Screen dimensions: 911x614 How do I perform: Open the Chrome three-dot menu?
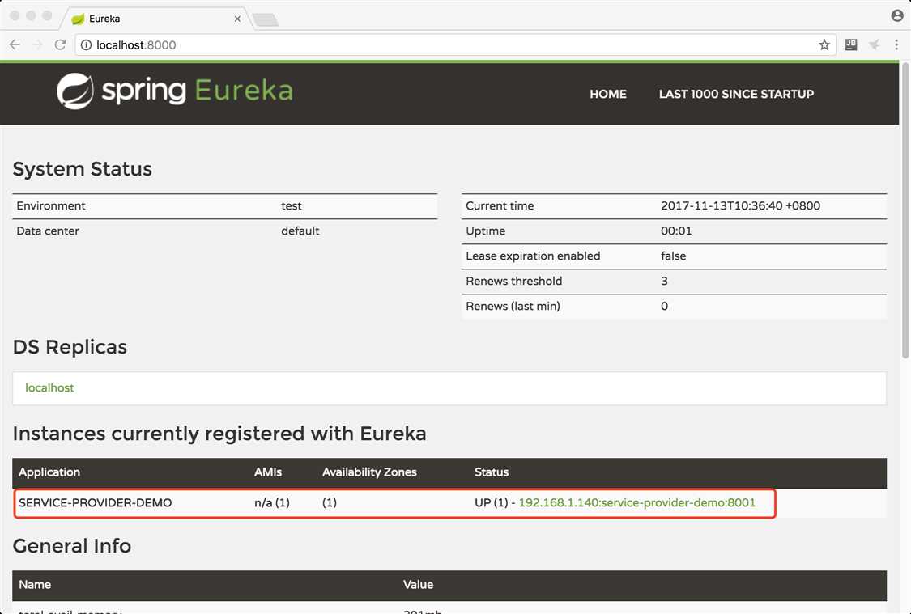pos(896,44)
